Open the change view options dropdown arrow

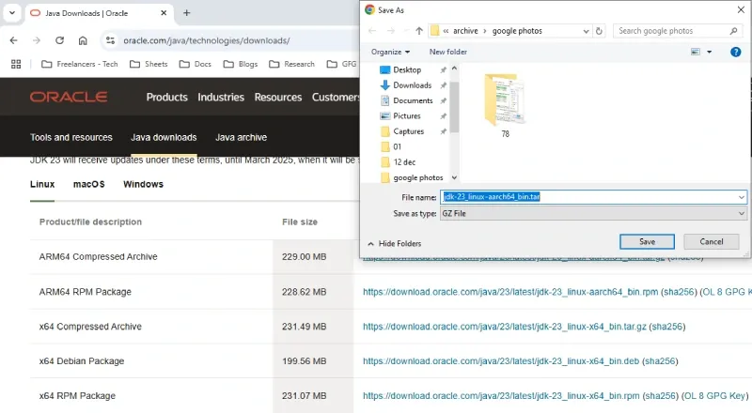point(709,52)
